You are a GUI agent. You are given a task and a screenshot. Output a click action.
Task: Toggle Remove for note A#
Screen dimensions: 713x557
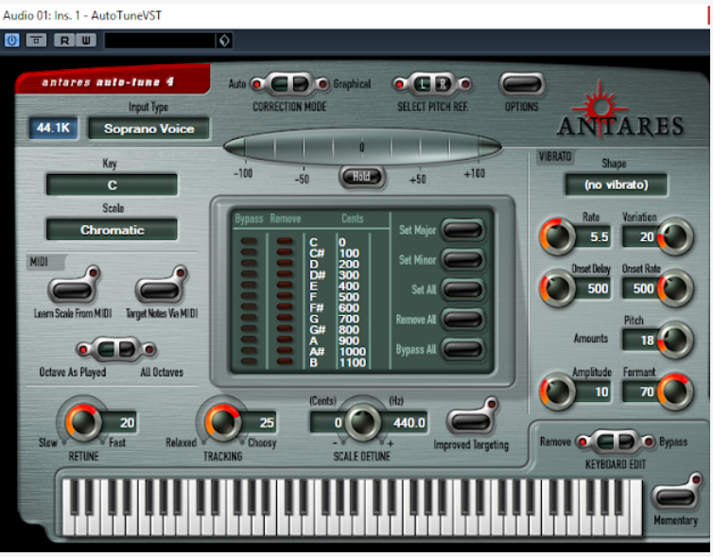click(x=285, y=351)
